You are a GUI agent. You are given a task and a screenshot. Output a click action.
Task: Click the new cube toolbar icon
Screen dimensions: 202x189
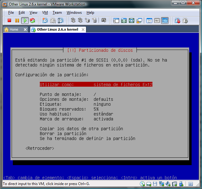(x=87, y=20)
